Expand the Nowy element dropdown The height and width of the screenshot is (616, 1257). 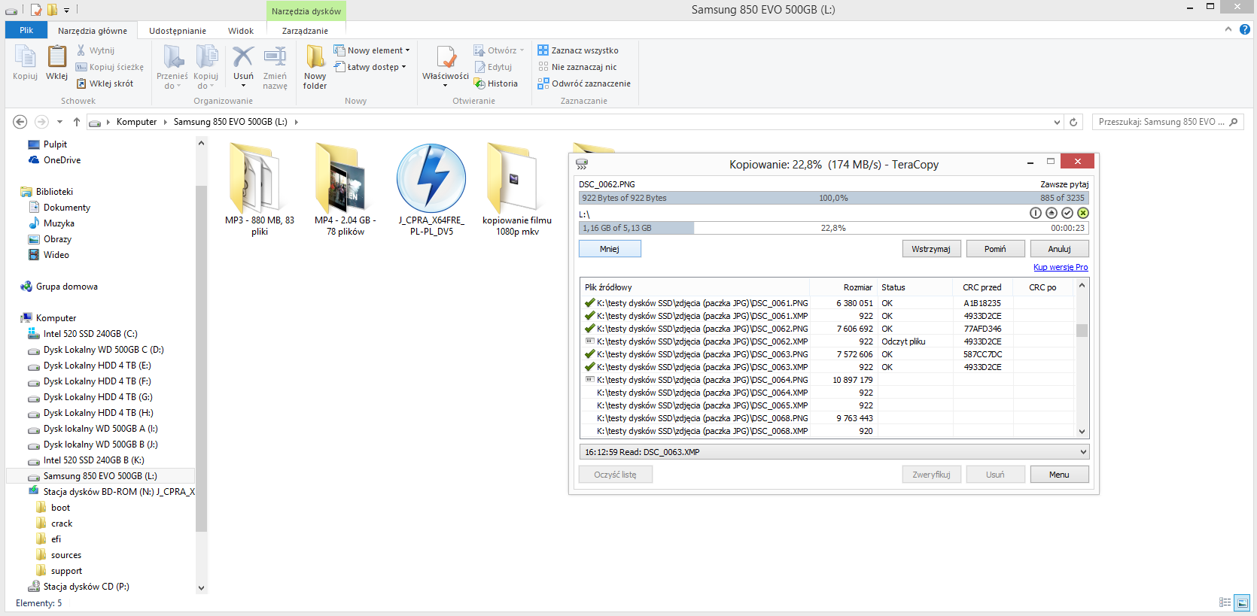408,50
